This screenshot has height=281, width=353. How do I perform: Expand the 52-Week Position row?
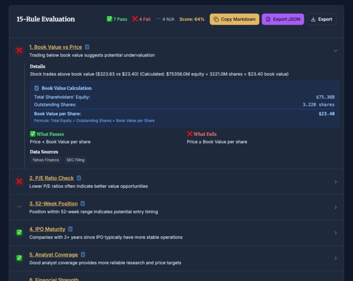click(x=335, y=207)
